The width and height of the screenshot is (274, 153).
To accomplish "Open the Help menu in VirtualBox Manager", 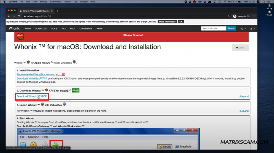I will click(x=45, y=137).
